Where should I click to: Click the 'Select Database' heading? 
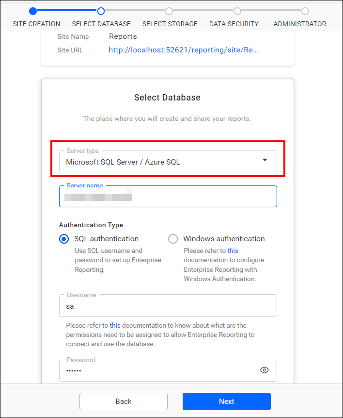point(167,98)
